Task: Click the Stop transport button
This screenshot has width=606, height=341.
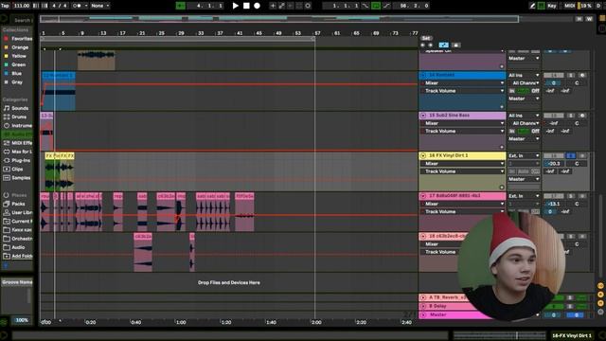Action: pyautogui.click(x=246, y=6)
